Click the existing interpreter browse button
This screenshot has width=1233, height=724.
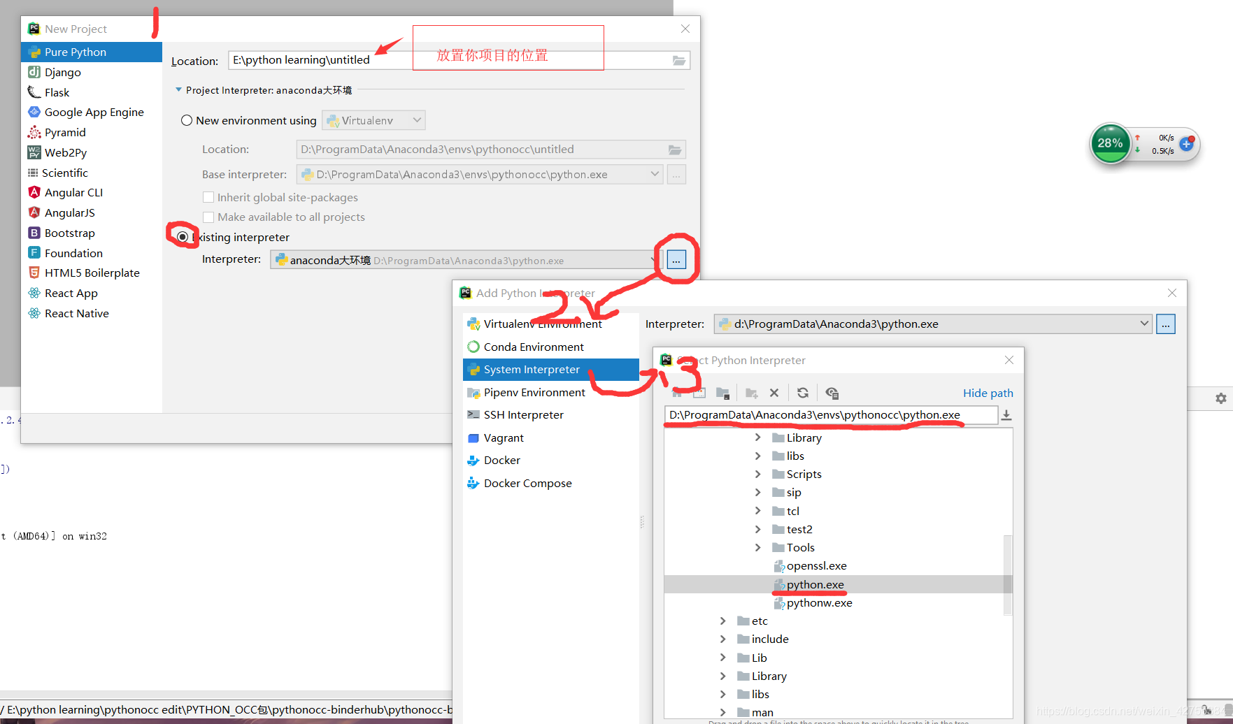676,260
